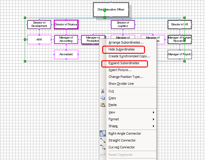Click the Paste clipboard icon

[103, 105]
